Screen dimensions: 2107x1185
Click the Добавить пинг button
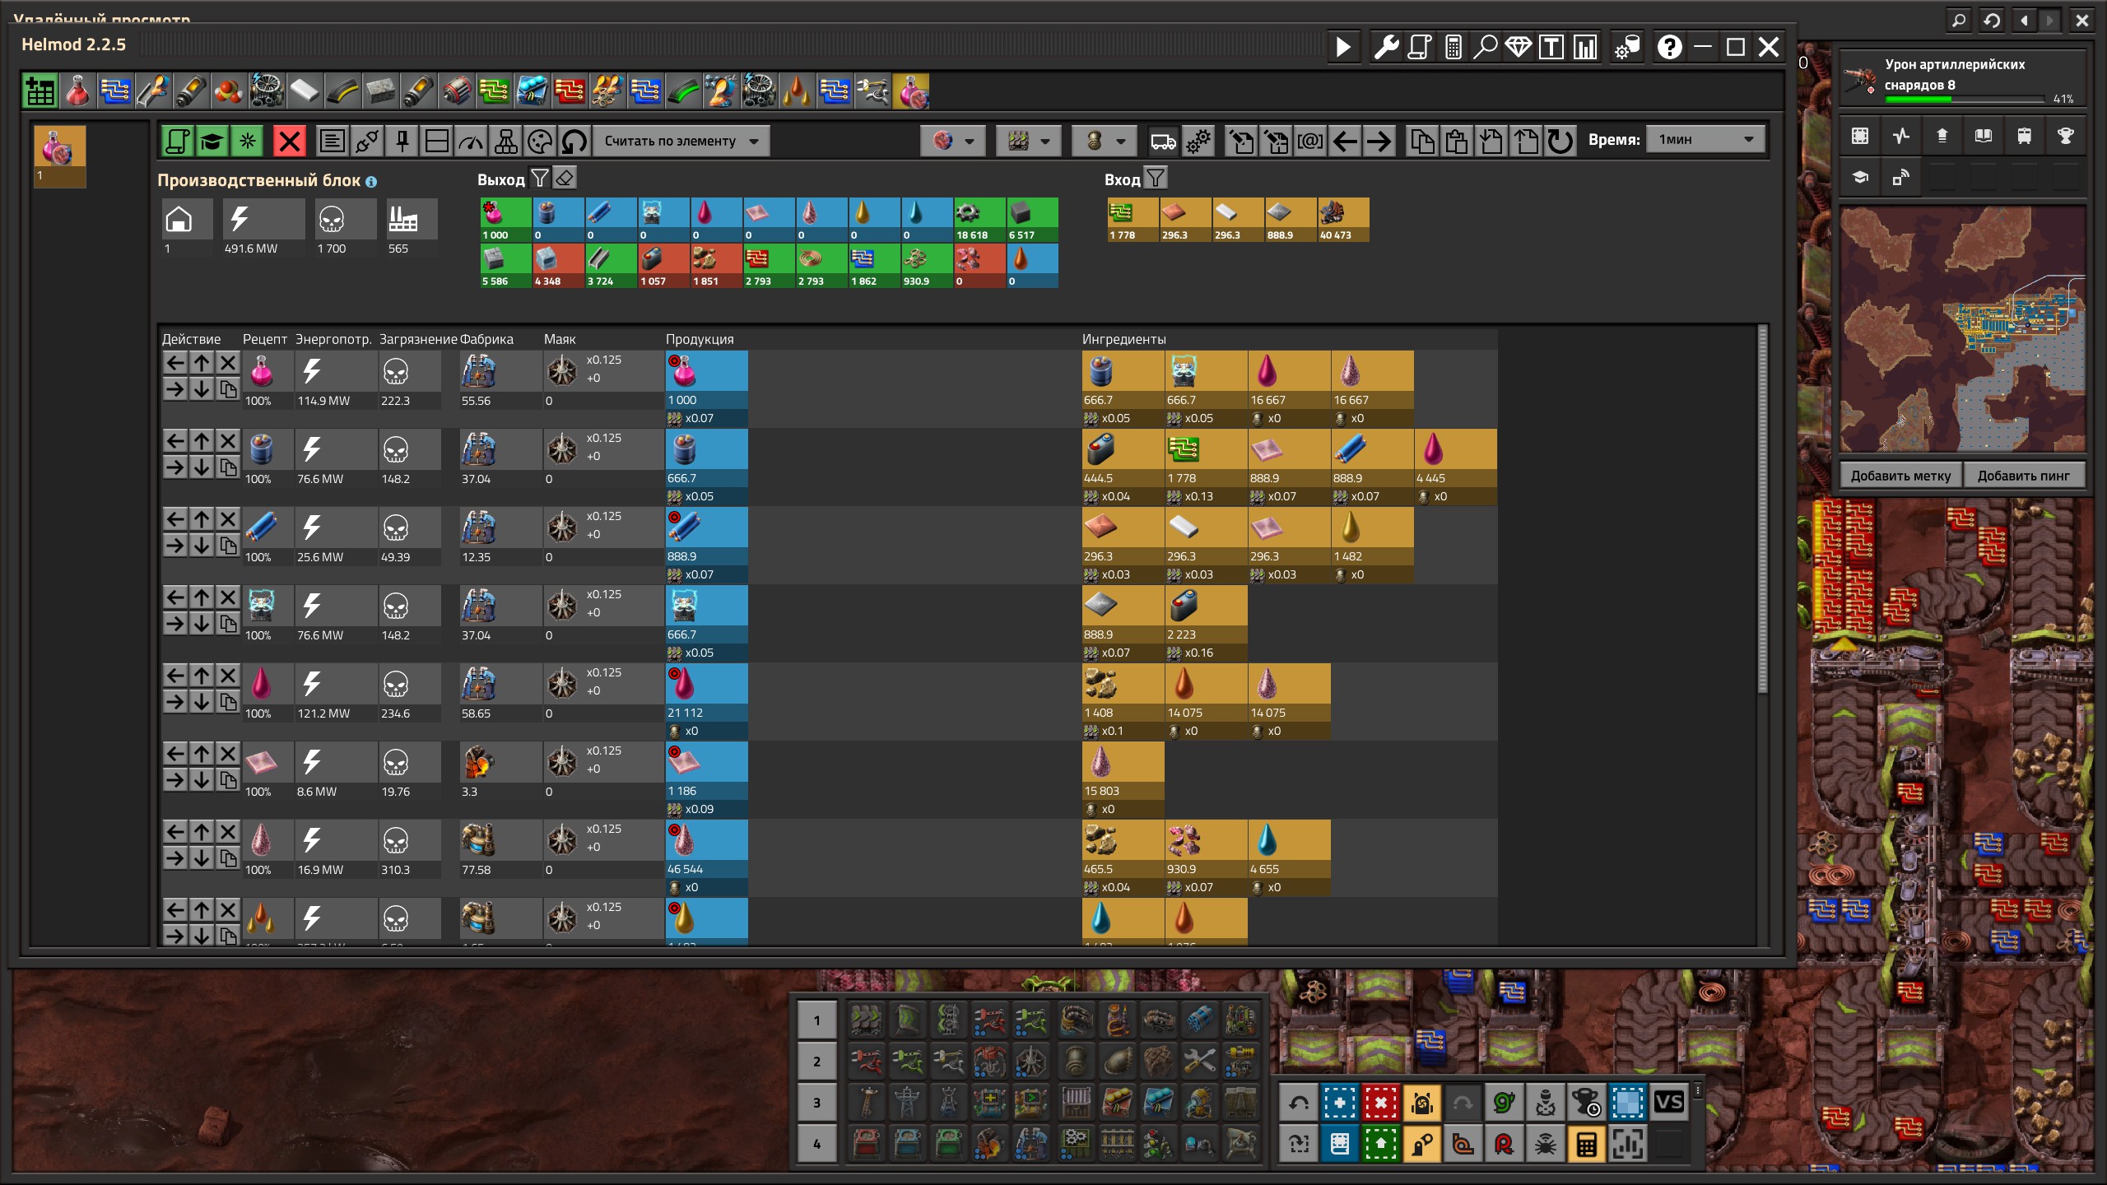tap(2023, 476)
